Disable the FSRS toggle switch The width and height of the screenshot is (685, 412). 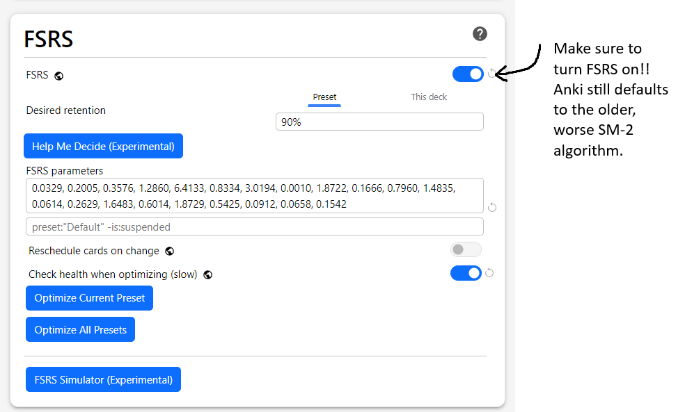468,74
